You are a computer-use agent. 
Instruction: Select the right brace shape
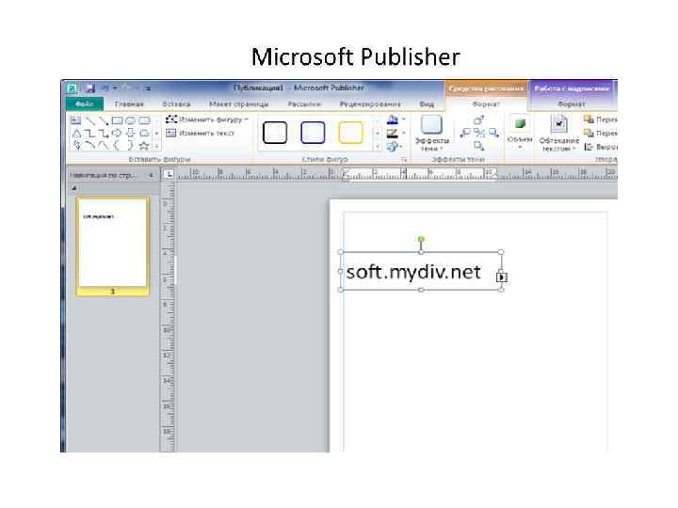click(130, 146)
